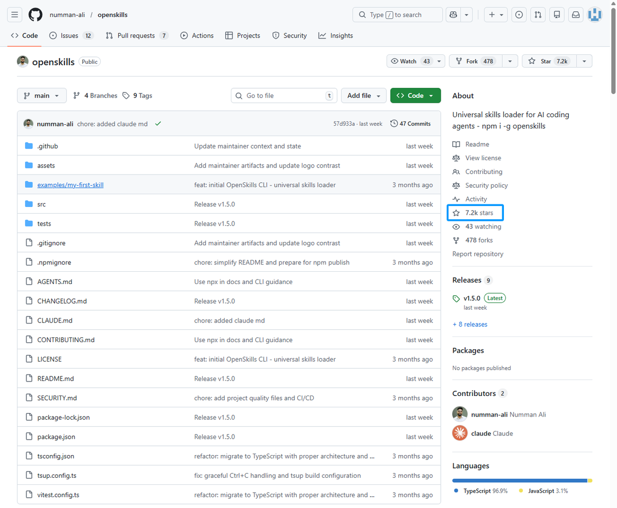
Task: Toggle Watch for this repository
Action: [411, 61]
